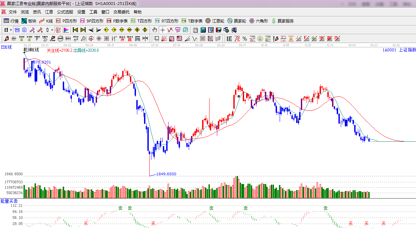416x230 pixels.
Task: Open the calendar icon in the toolbar
Action: coord(195,30)
